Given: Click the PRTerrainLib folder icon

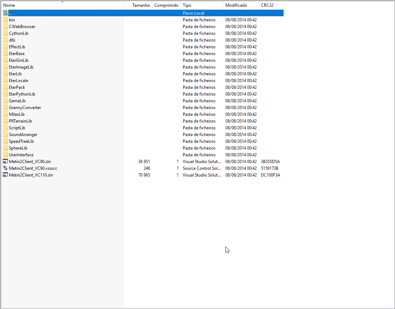Looking at the screenshot, I should pyautogui.click(x=5, y=121).
